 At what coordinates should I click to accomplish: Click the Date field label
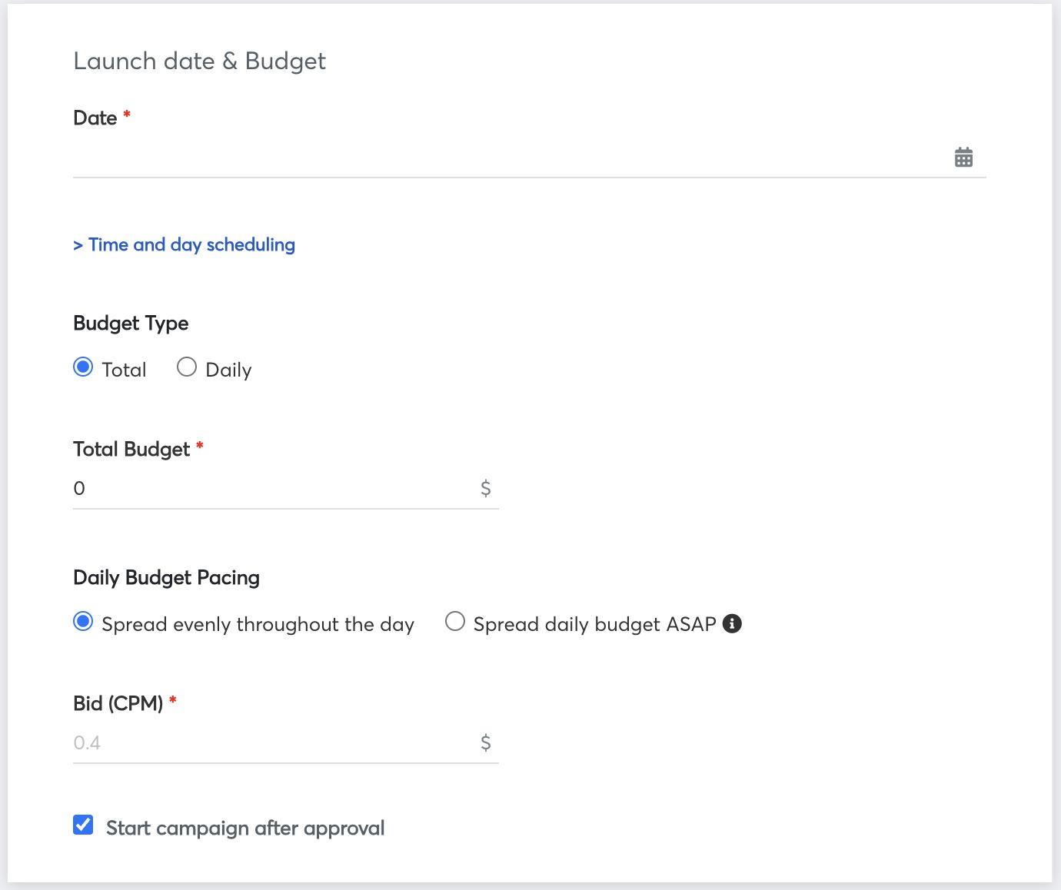(95, 118)
